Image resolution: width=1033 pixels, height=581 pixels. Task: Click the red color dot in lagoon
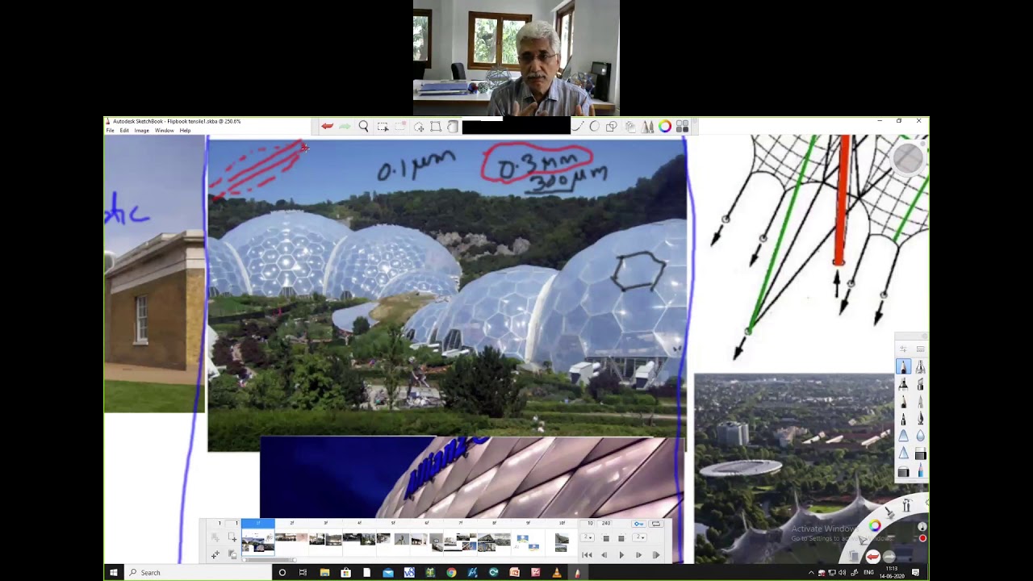pos(922,537)
